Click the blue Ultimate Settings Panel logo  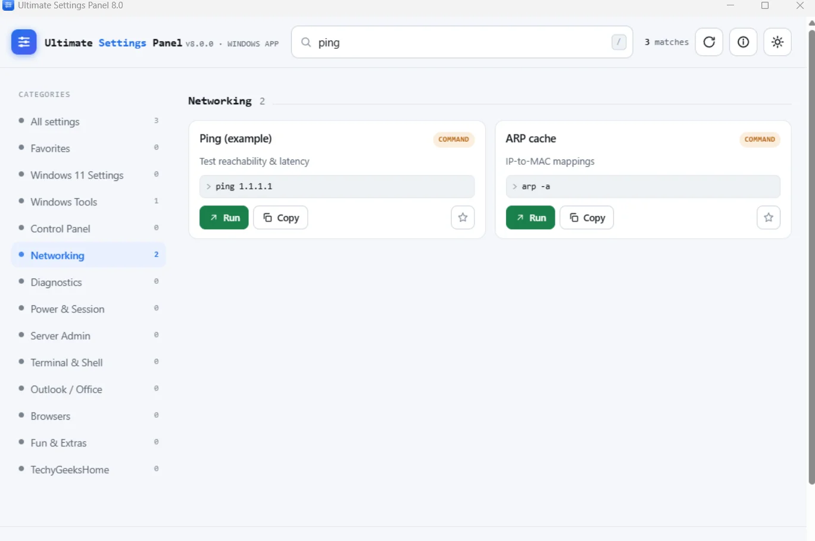(24, 42)
